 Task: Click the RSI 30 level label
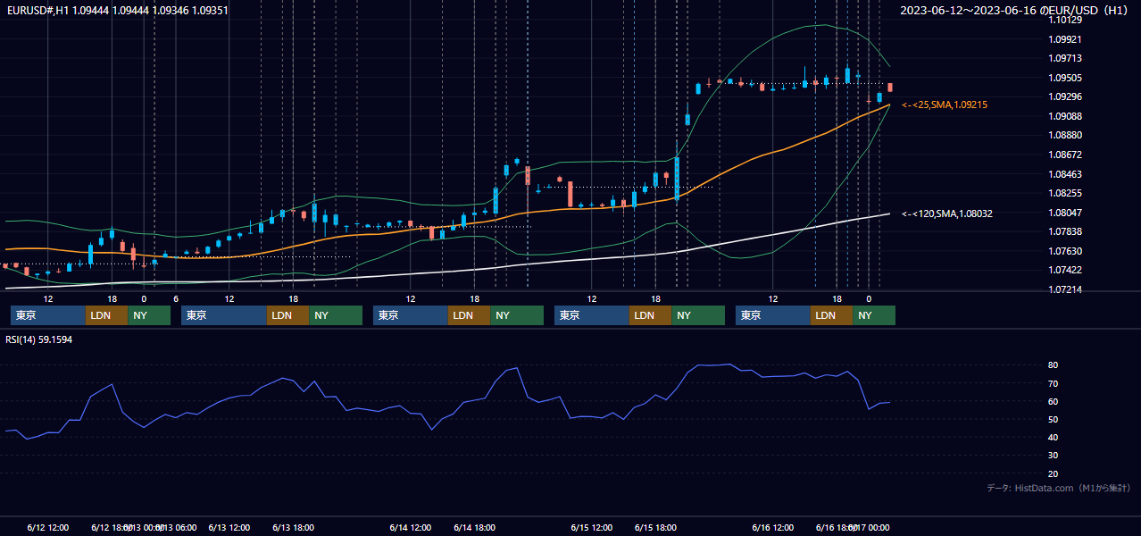[x=1054, y=456]
